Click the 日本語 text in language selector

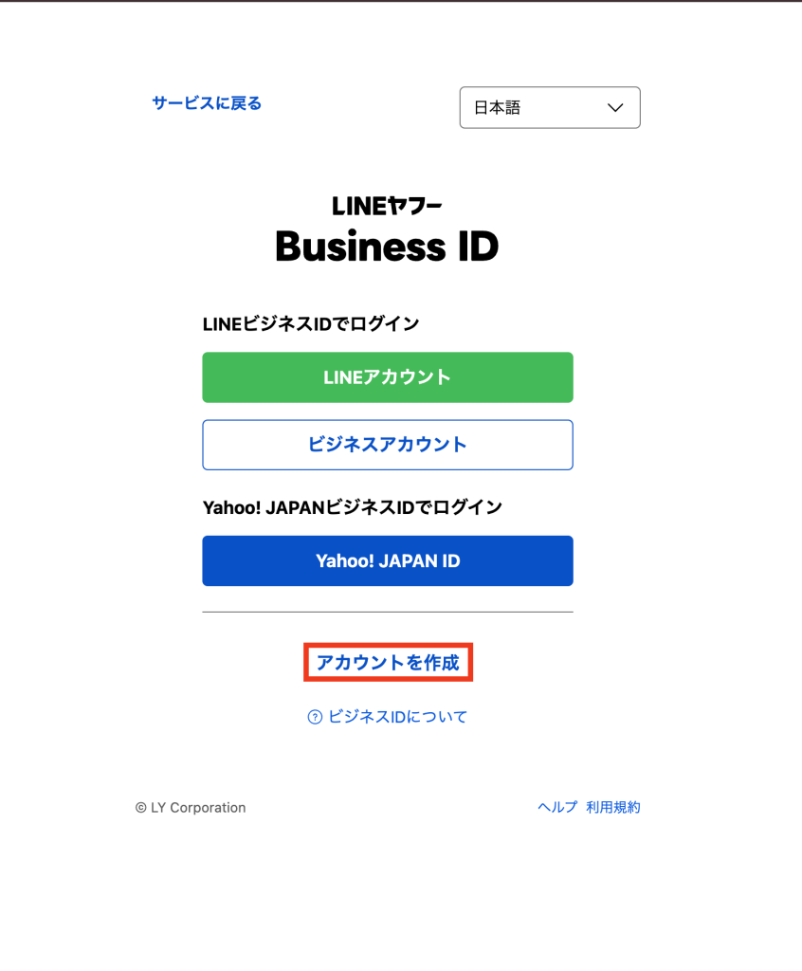[x=498, y=108]
